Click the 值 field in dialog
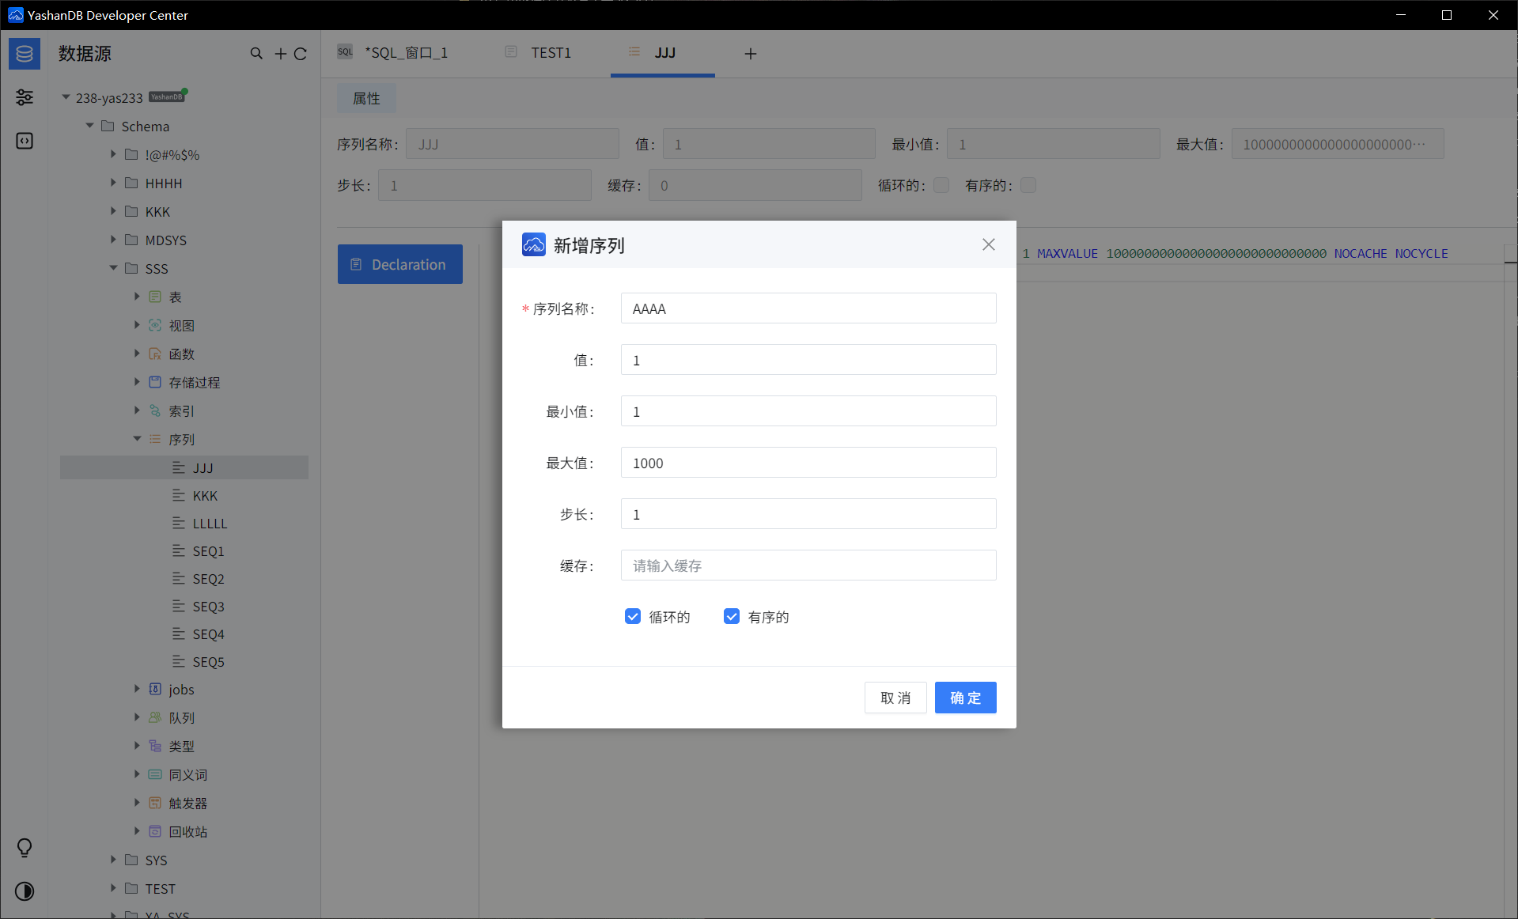The width and height of the screenshot is (1518, 919). point(808,360)
